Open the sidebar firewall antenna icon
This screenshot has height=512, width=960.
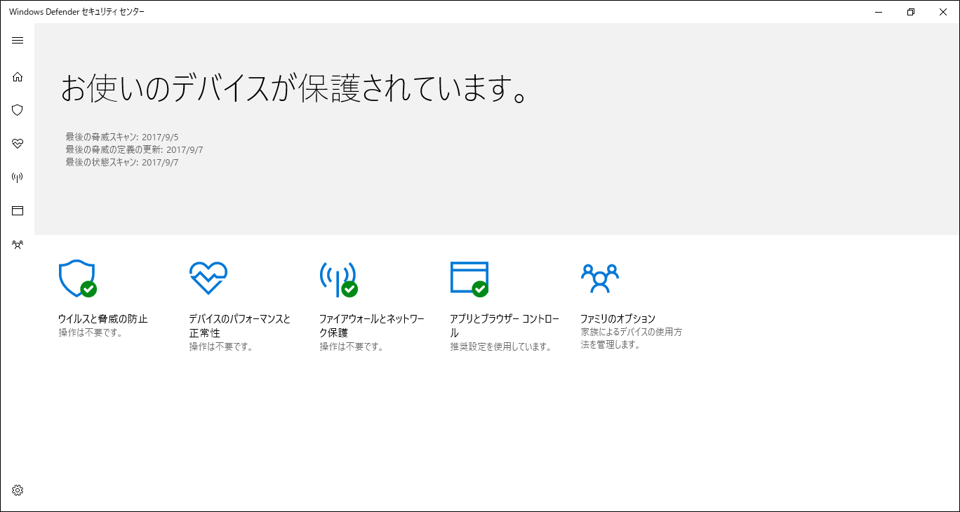click(18, 177)
